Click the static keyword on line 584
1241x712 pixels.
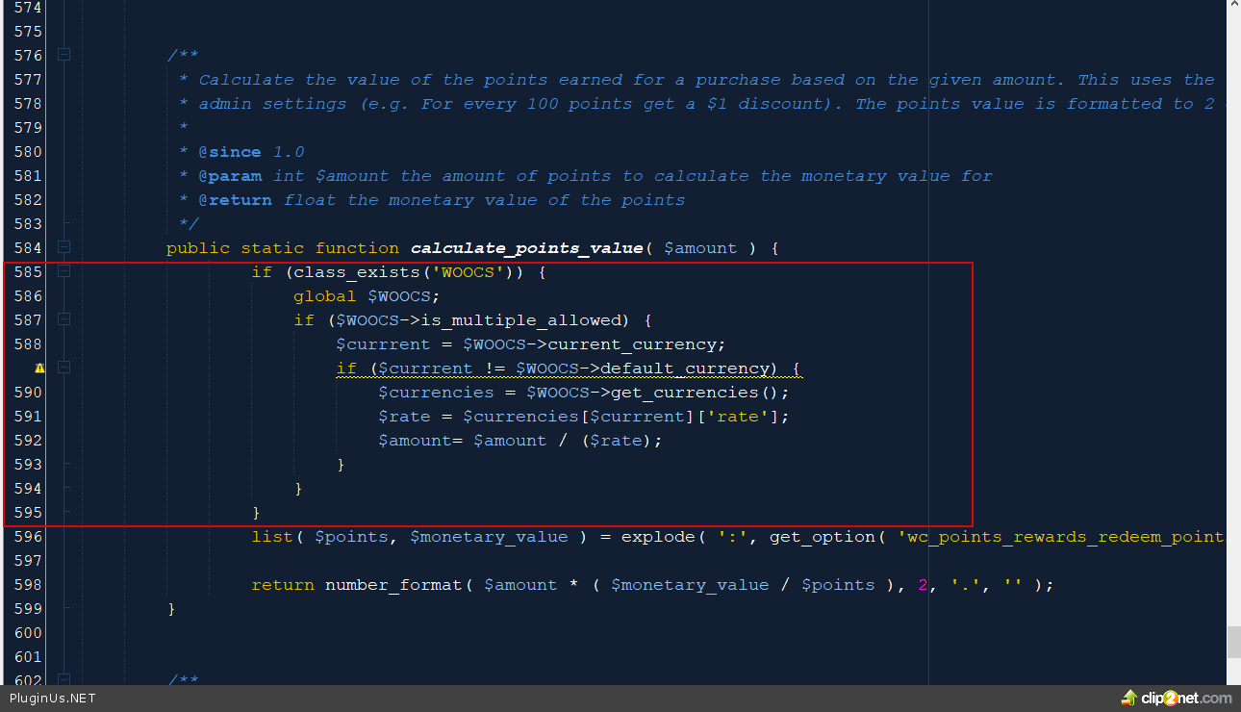tap(272, 248)
